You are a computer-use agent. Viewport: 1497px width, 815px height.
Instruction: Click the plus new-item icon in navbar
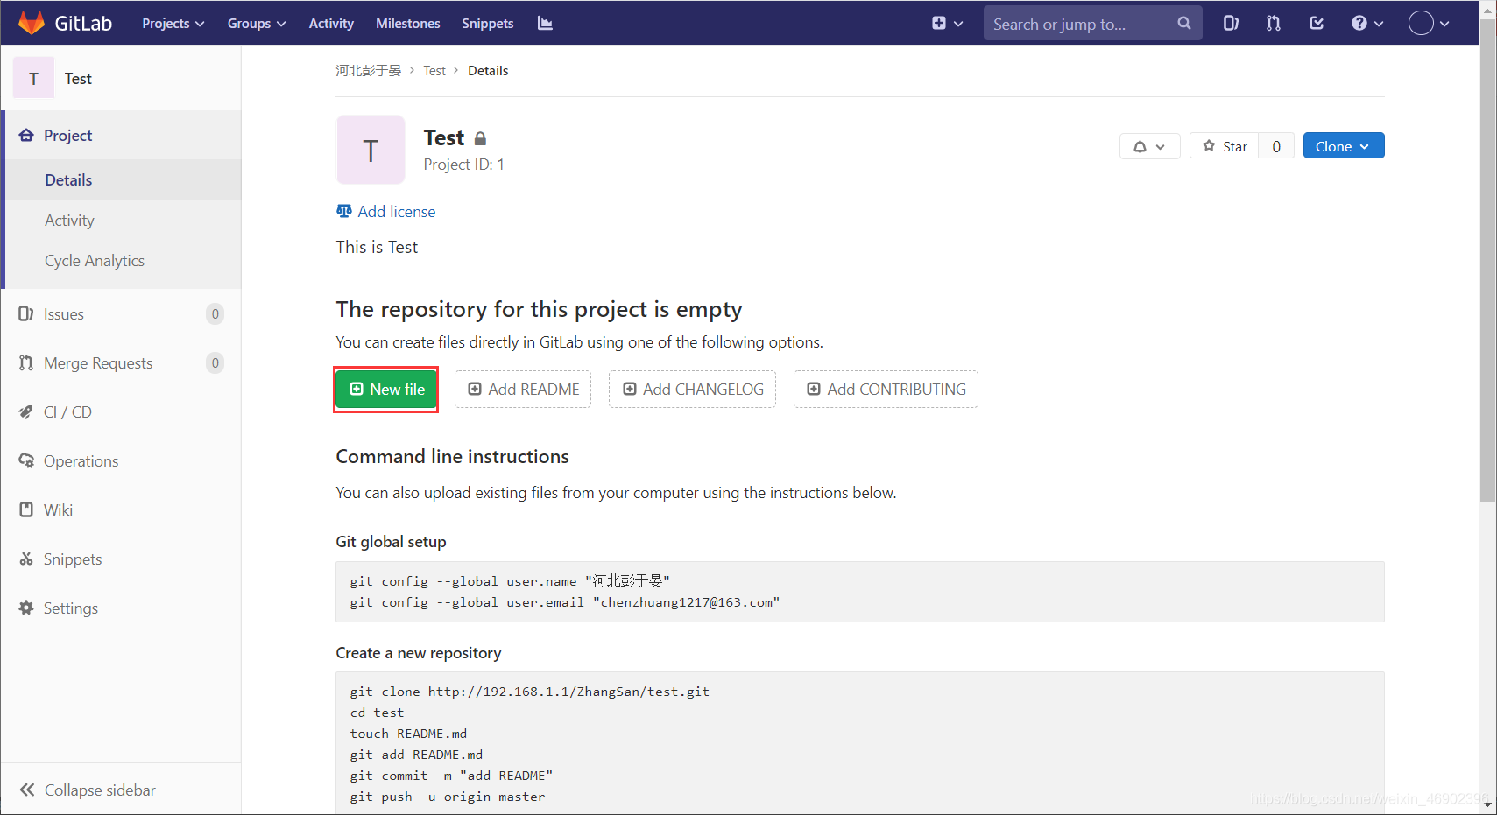point(939,24)
